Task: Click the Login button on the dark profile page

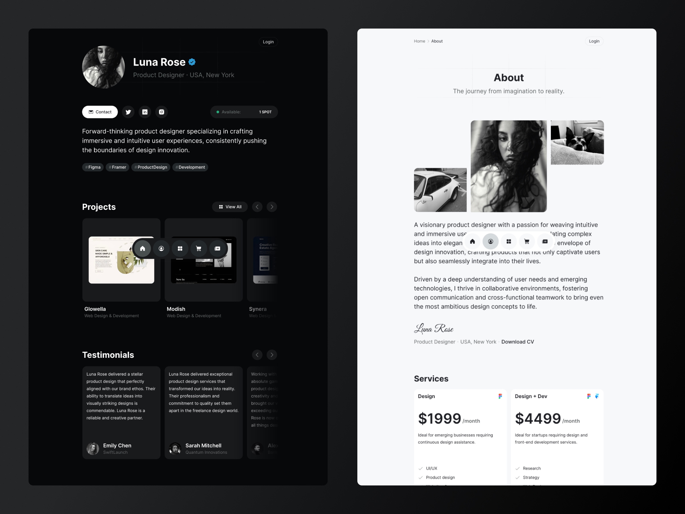Action: point(268,42)
